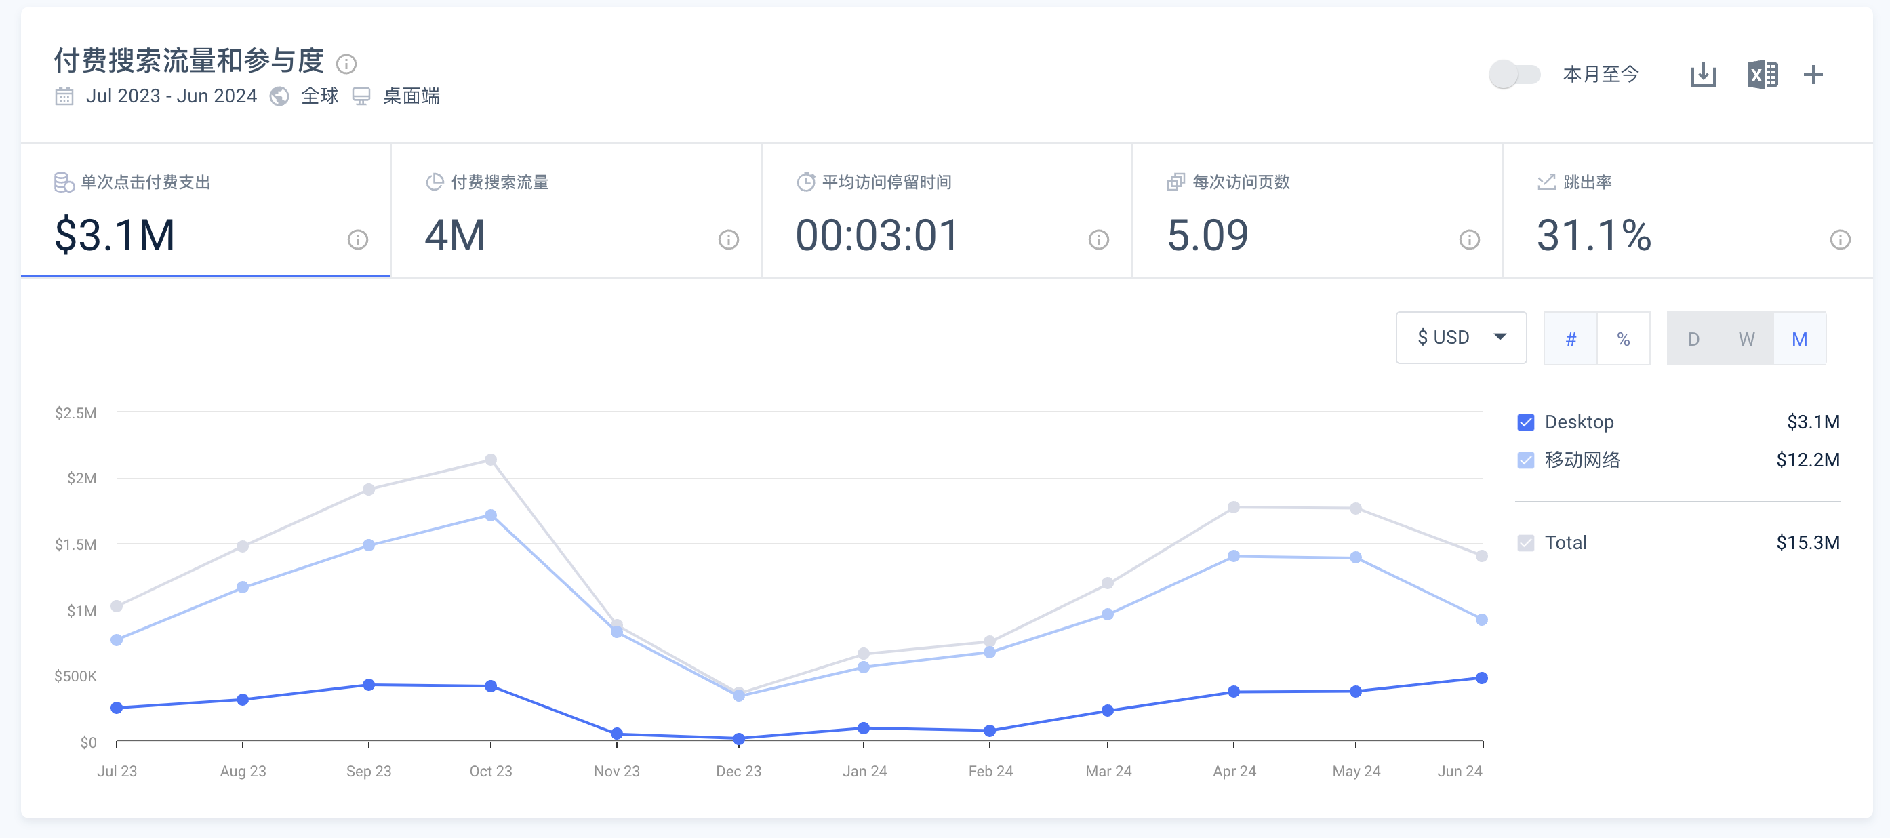Select the 跳出率 metric tab
This screenshot has width=1890, height=838.
coord(1687,211)
